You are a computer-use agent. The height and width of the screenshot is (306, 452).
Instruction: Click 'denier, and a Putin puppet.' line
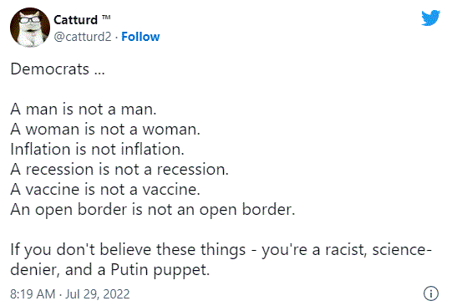[x=109, y=270]
